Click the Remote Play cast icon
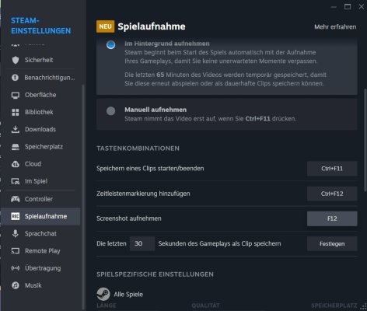The height and width of the screenshot is (311, 367). coord(16,251)
